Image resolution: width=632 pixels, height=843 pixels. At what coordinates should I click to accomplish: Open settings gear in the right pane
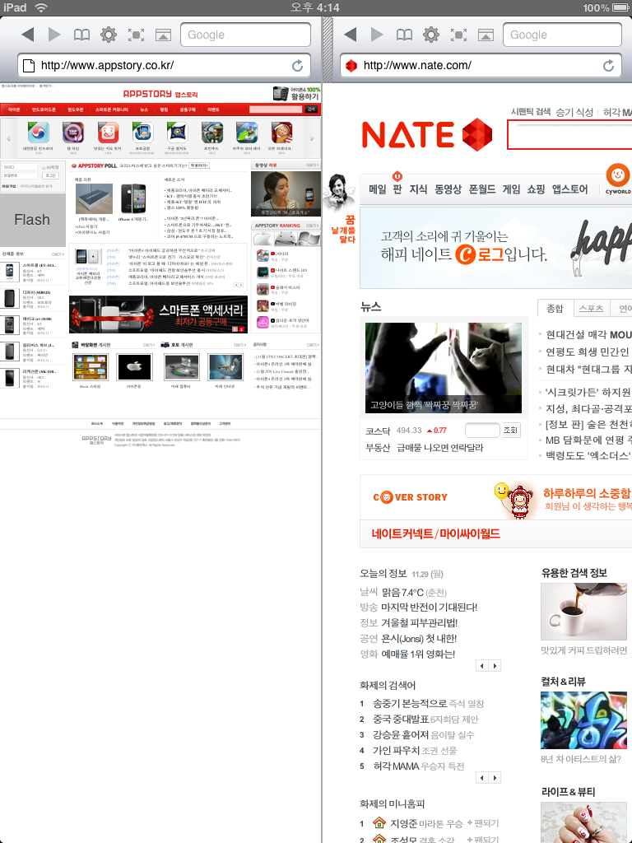(x=431, y=35)
